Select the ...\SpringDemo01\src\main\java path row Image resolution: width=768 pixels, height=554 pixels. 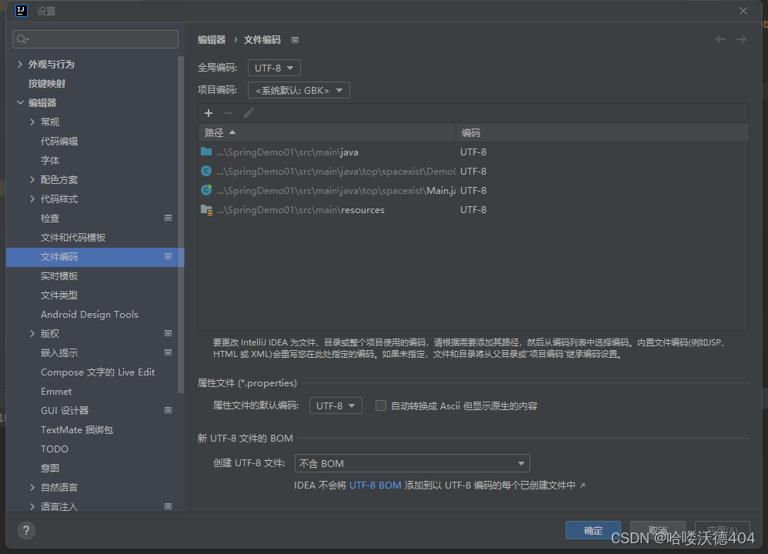pos(473,152)
